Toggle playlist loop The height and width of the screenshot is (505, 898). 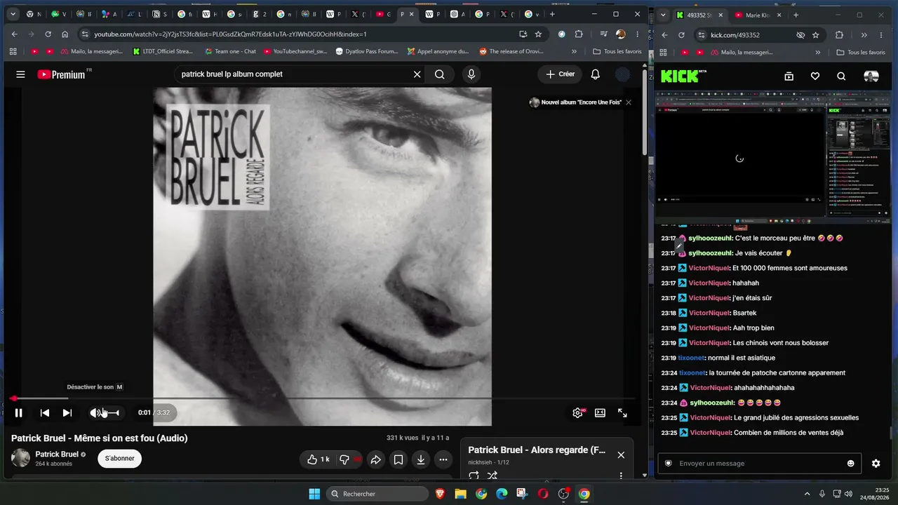(x=474, y=476)
